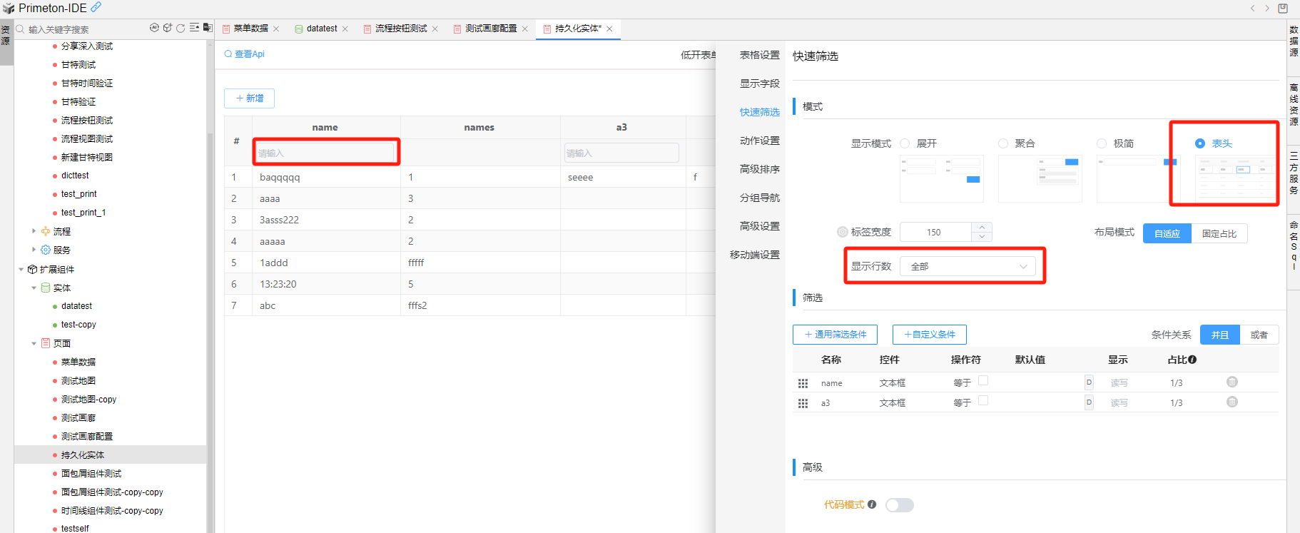Delete the name filter row via trash icon

coord(1232,382)
